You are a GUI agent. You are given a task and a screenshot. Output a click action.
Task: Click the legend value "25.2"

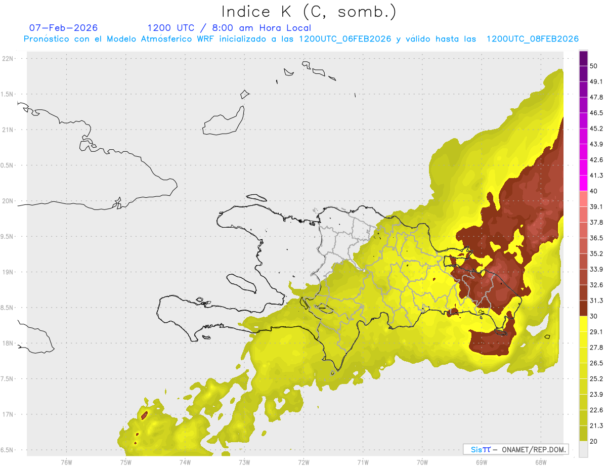(x=596, y=379)
